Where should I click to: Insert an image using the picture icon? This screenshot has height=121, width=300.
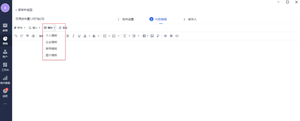click(x=152, y=36)
